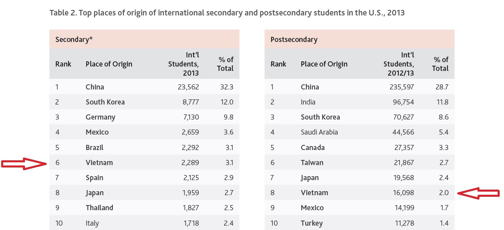
Task: Click Saudi Arabia in the Postsecondary table
Action: (319, 132)
